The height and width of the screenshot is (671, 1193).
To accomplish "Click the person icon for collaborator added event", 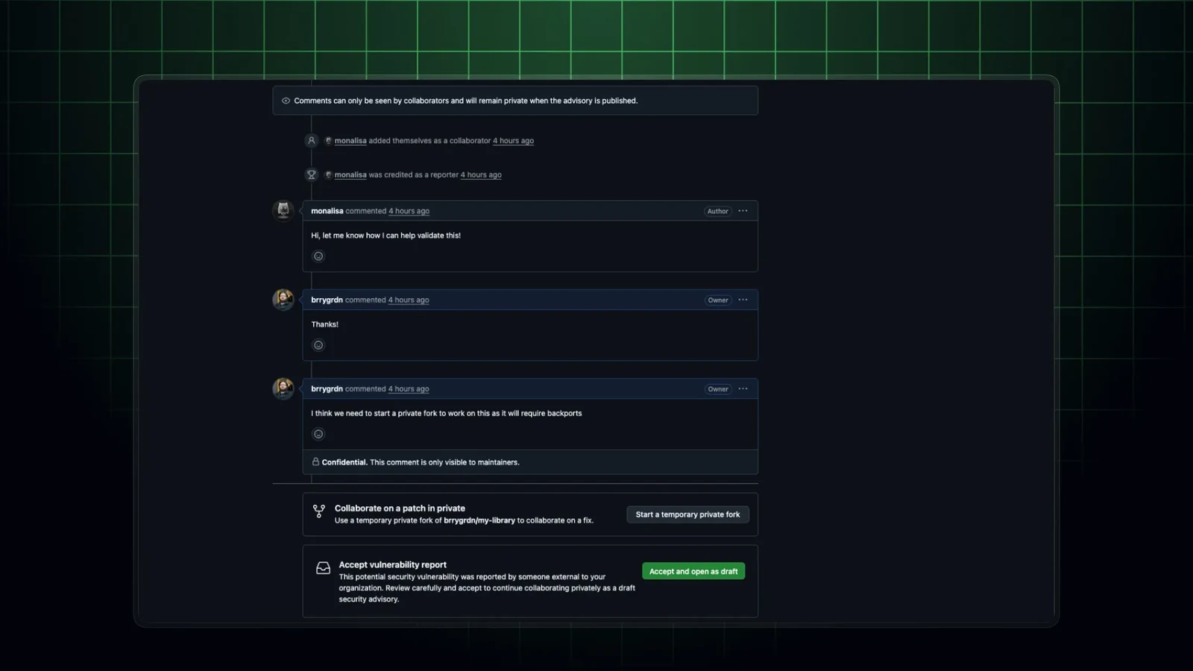I will (312, 140).
